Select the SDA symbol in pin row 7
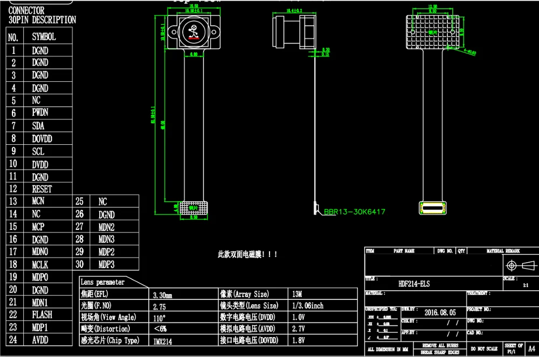539x357 pixels. click(x=38, y=125)
